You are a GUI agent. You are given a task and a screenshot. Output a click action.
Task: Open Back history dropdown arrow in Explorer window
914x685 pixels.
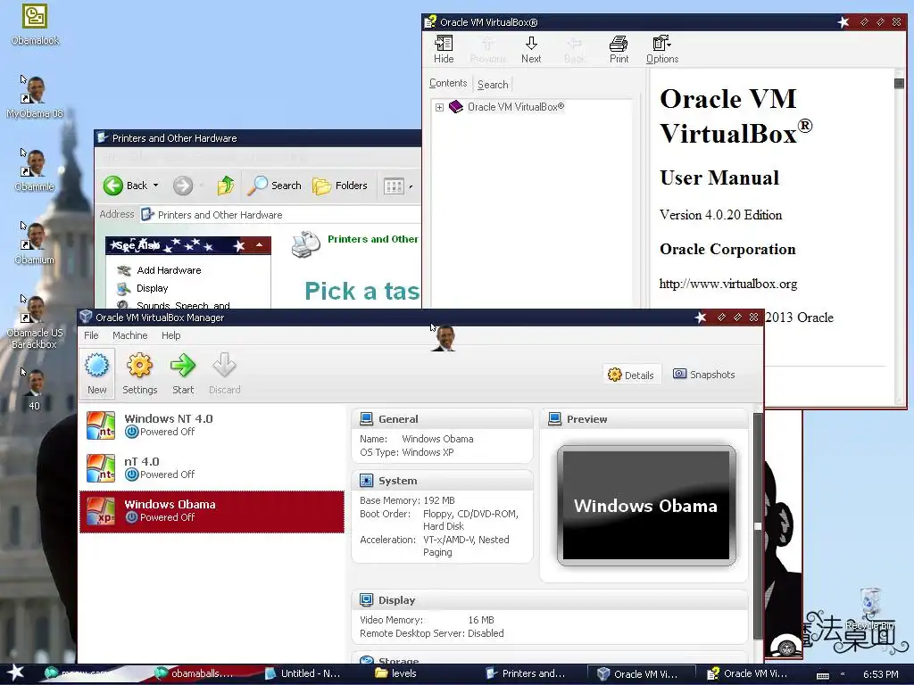point(155,186)
